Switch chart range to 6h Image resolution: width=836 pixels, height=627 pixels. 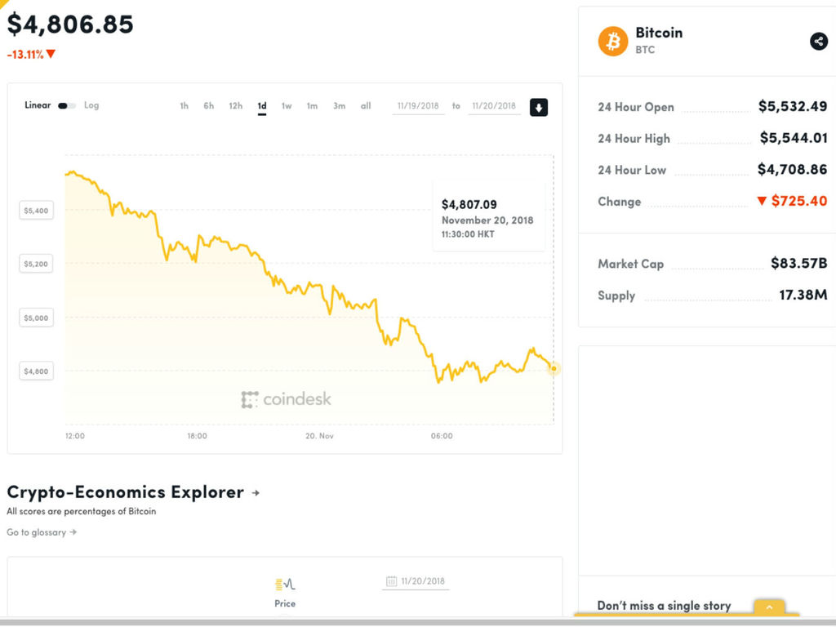pyautogui.click(x=208, y=106)
